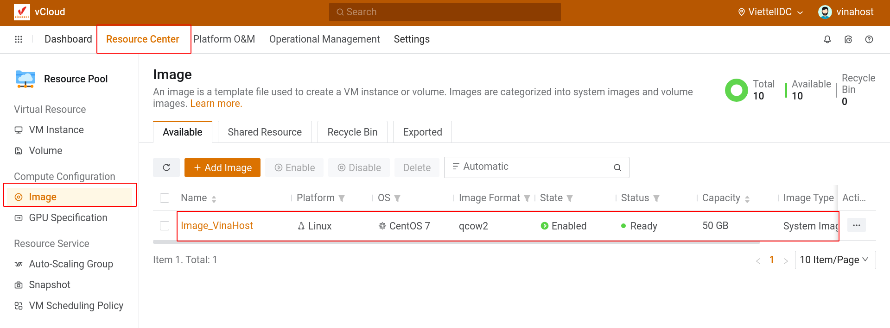Open the help question mark icon
The height and width of the screenshot is (328, 890).
(x=869, y=39)
